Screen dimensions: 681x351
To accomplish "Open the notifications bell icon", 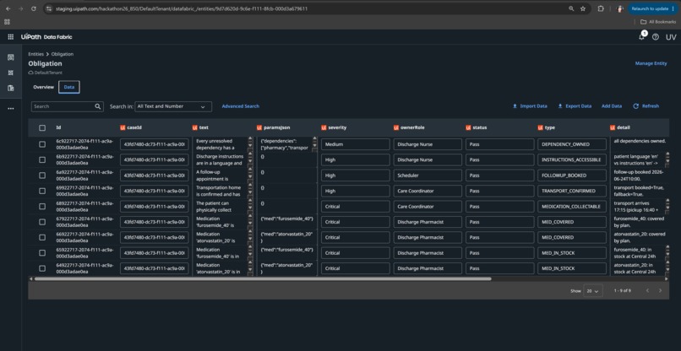I will pos(641,37).
